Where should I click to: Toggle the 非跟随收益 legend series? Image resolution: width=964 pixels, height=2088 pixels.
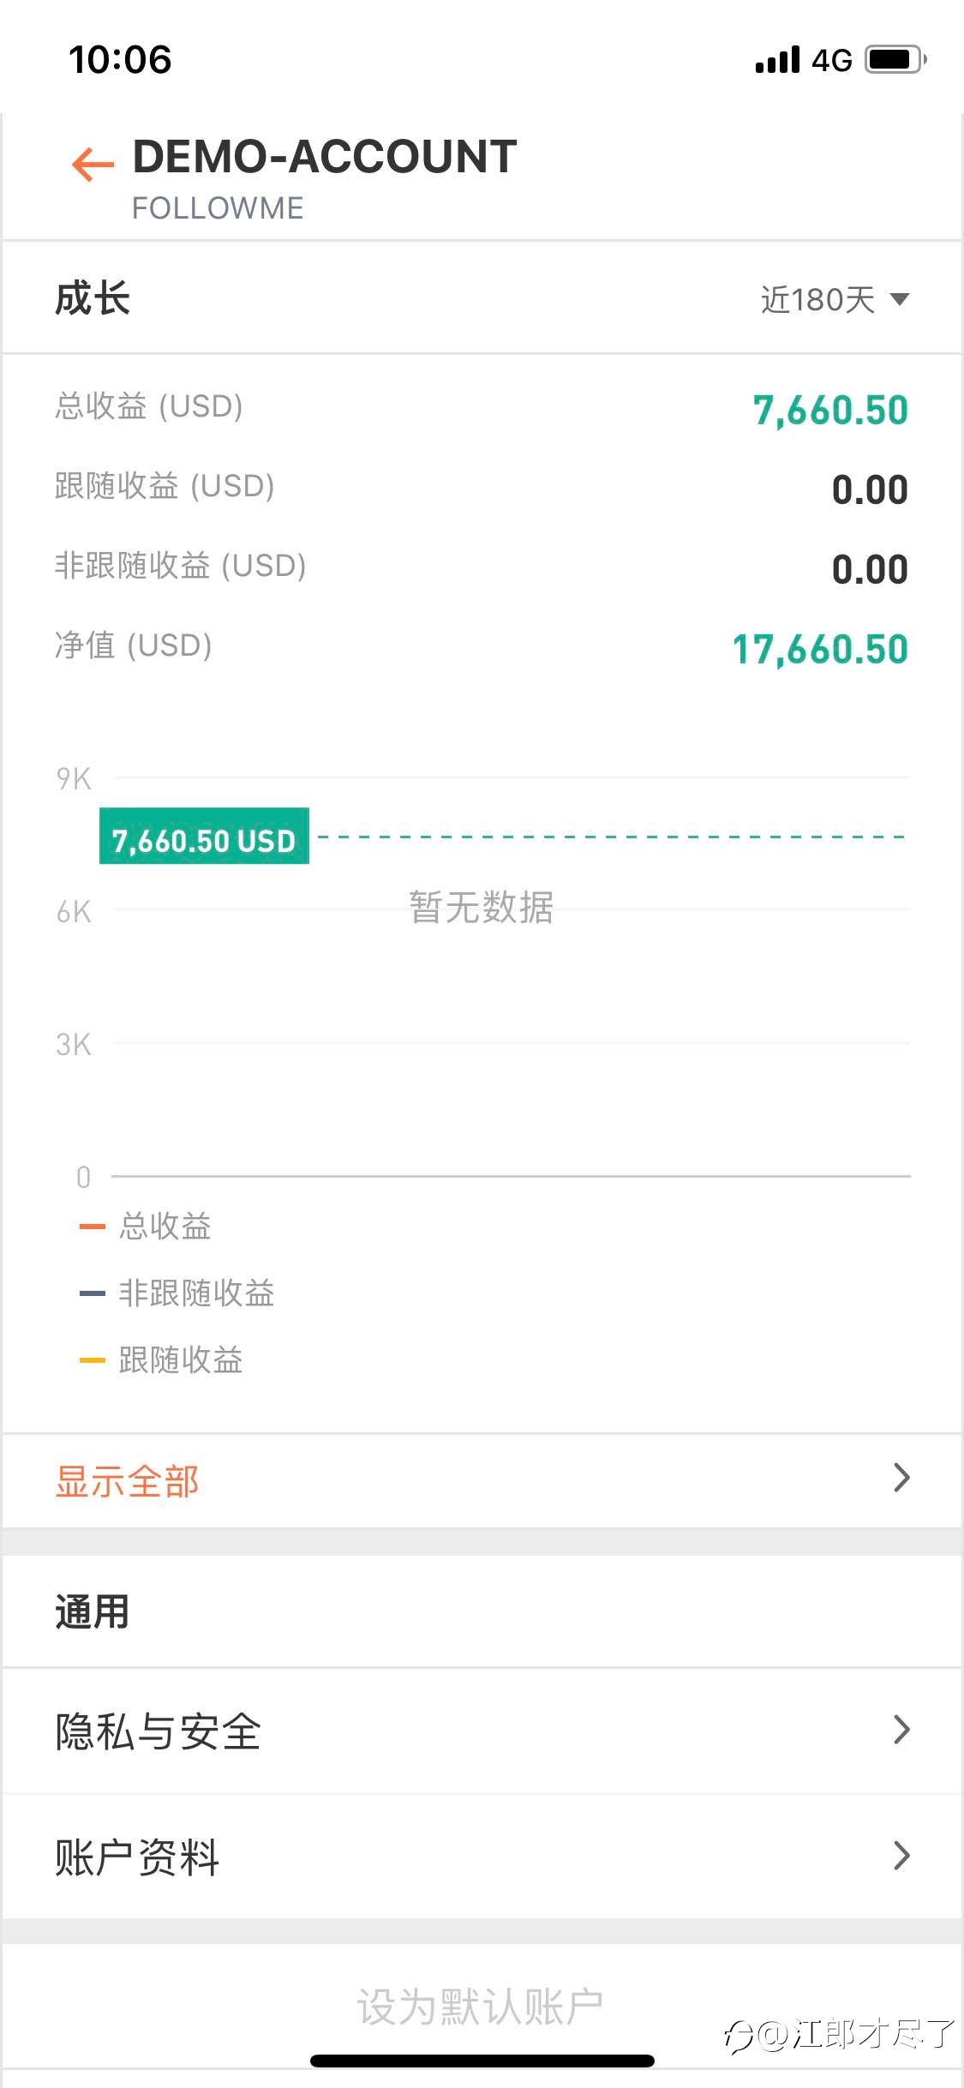(x=177, y=1293)
